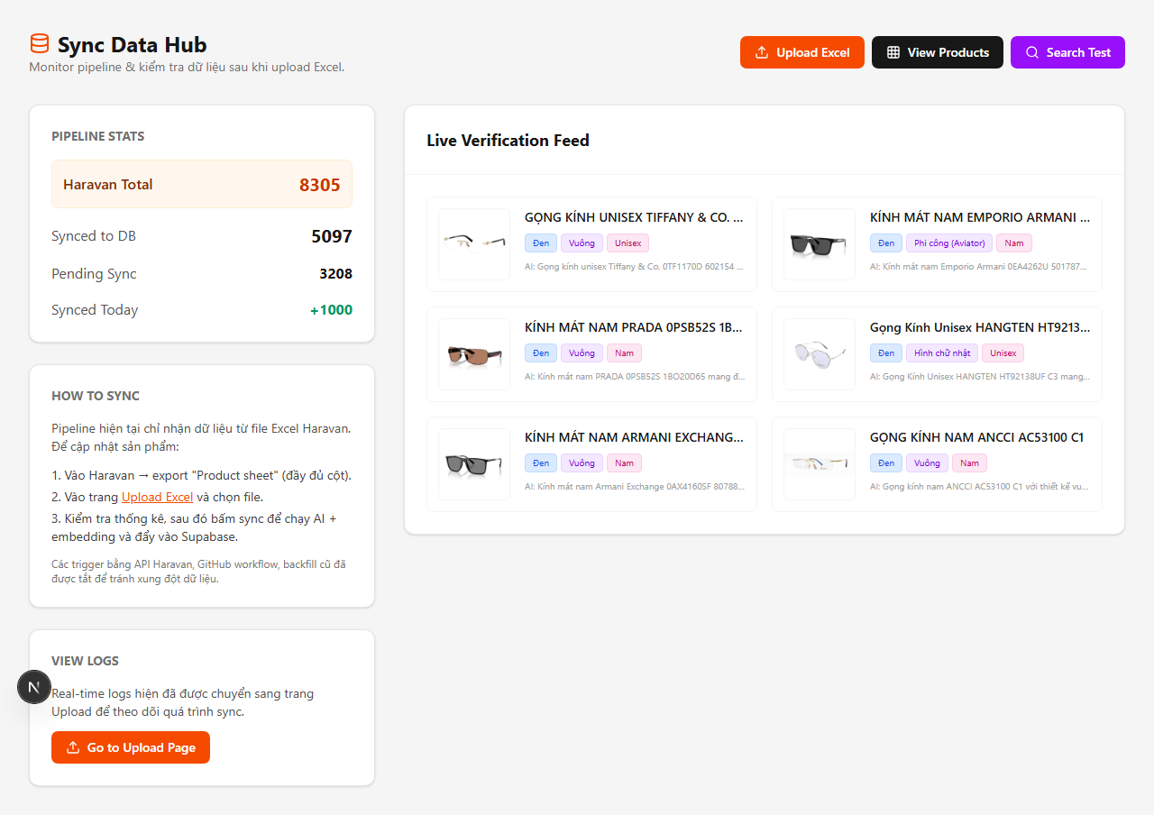Open View Products from the header

pos(938,52)
